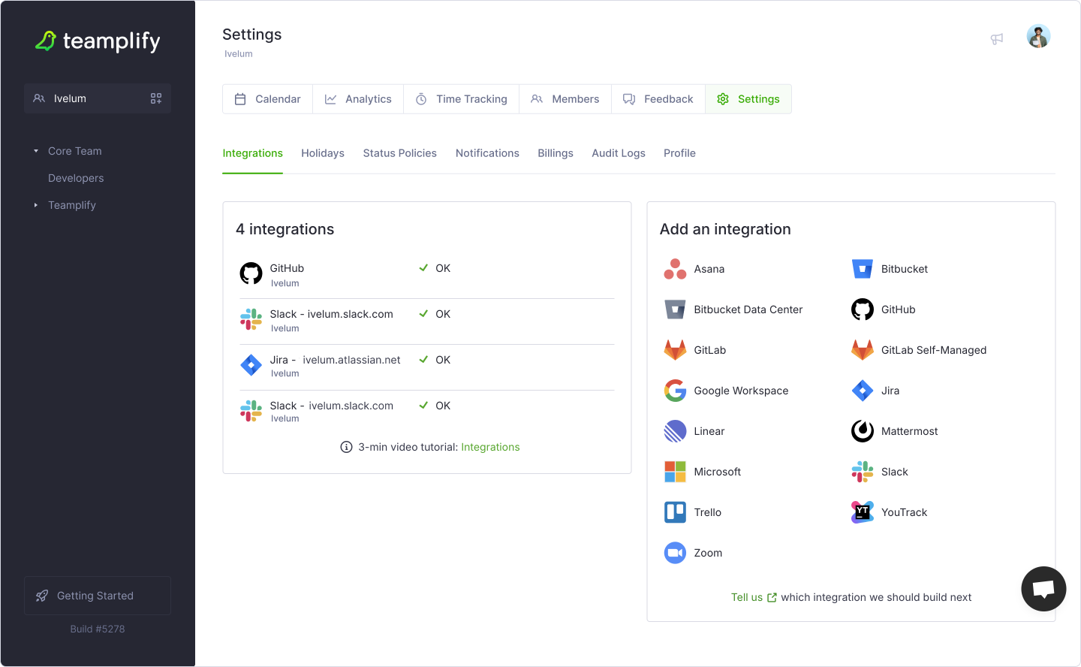Screen dimensions: 1081x667
Task: Switch to the Calendar tab
Action: [267, 99]
